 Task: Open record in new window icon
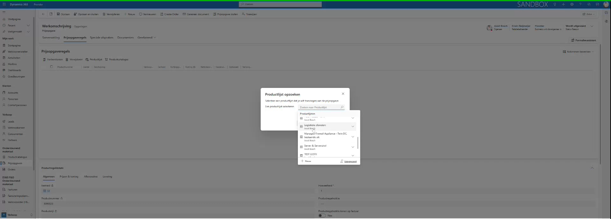coord(51,14)
